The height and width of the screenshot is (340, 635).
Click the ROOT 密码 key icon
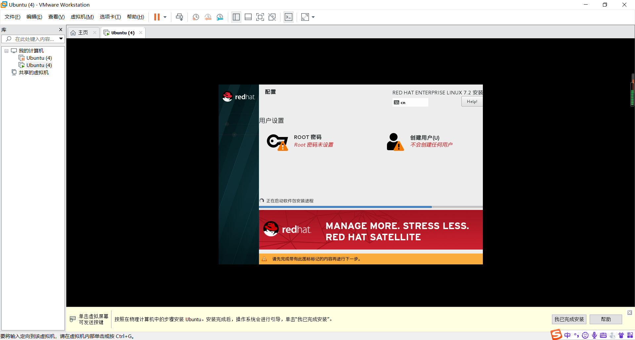click(x=277, y=142)
